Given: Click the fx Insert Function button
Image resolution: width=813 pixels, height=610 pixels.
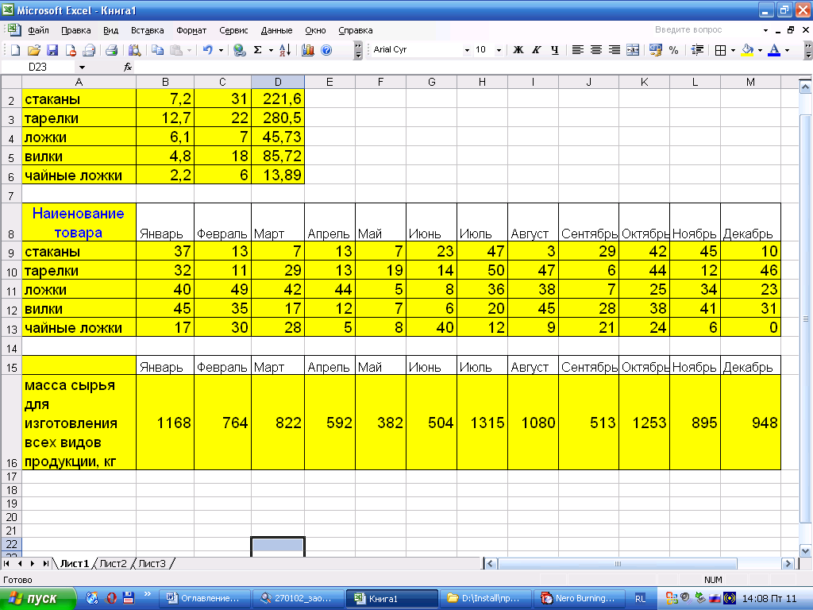Looking at the screenshot, I should point(128,67).
